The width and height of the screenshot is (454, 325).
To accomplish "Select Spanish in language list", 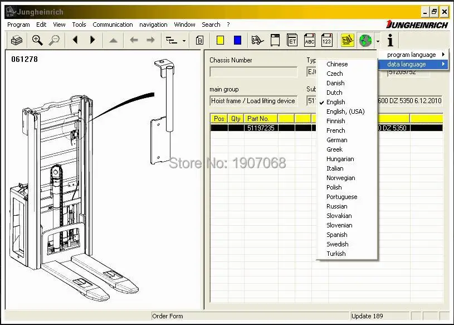I will click(x=348, y=235).
